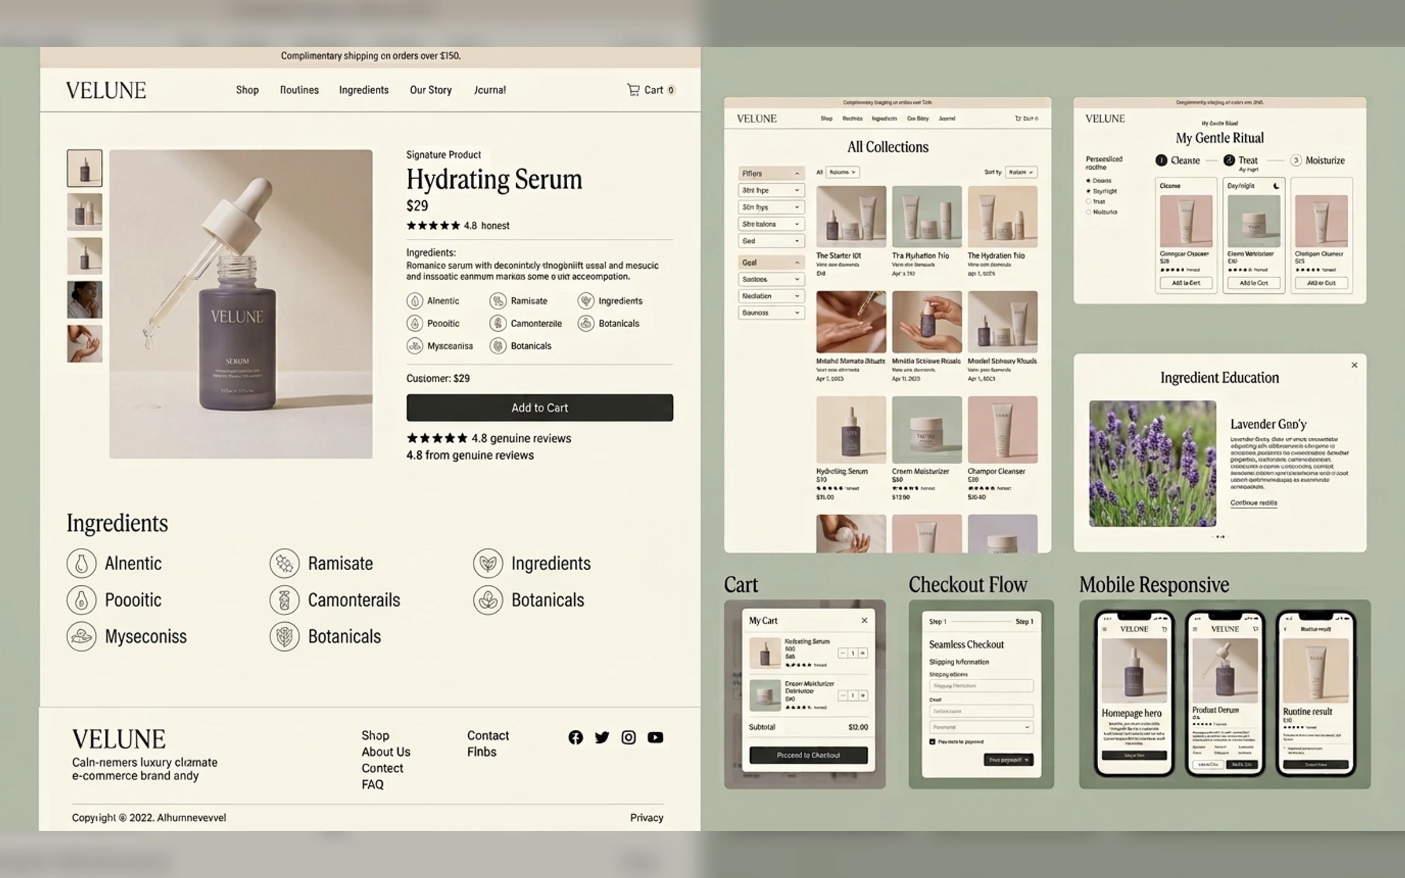Open the Twitter icon in footer
Screen dimensions: 1405x878
point(602,738)
